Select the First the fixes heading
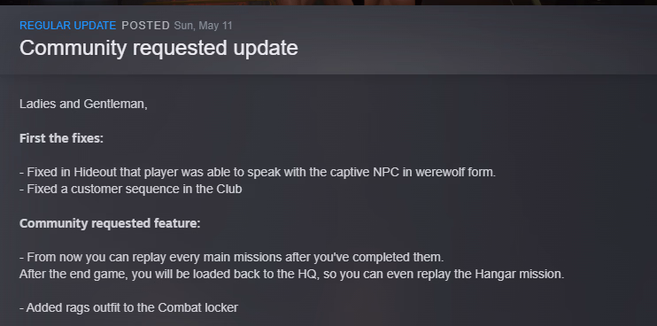 61,138
